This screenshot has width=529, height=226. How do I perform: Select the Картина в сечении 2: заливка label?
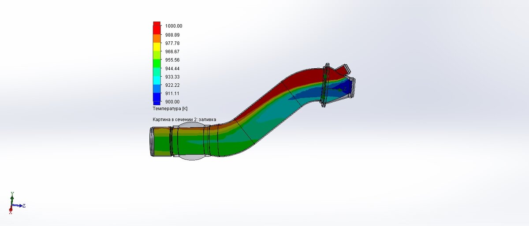tap(184, 119)
